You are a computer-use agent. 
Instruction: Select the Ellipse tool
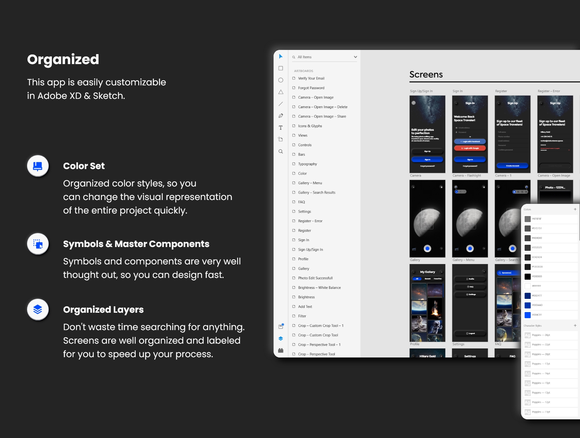pyautogui.click(x=281, y=80)
